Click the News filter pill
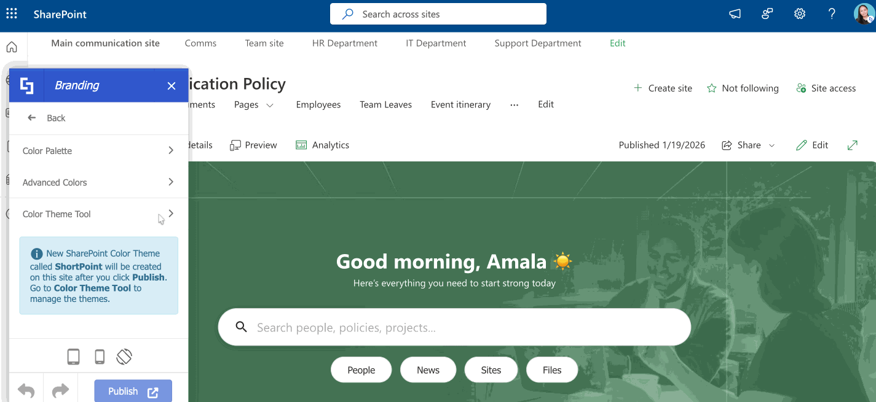The height and width of the screenshot is (402, 876). click(428, 369)
